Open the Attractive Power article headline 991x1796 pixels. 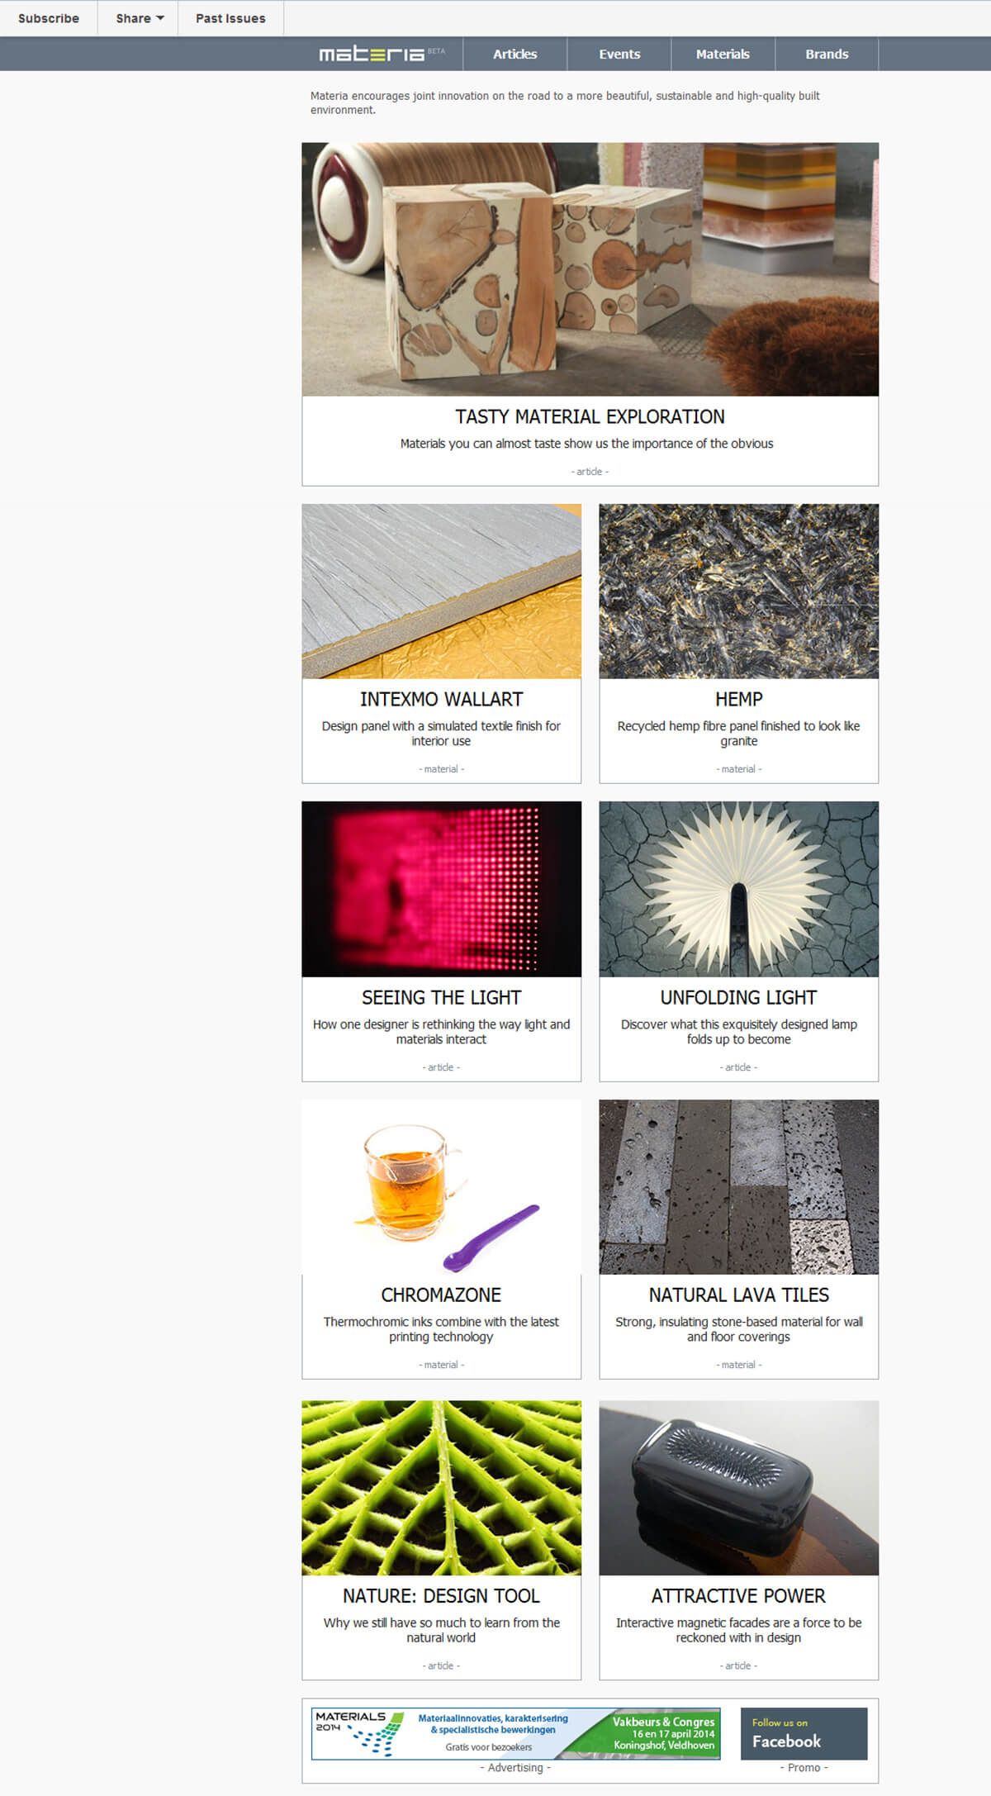[x=738, y=1595]
